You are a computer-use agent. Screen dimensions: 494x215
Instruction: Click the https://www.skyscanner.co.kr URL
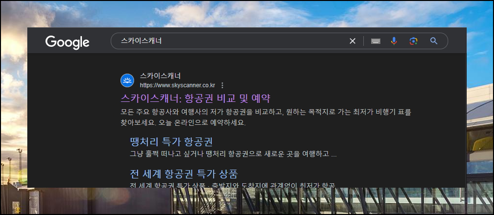(178, 85)
